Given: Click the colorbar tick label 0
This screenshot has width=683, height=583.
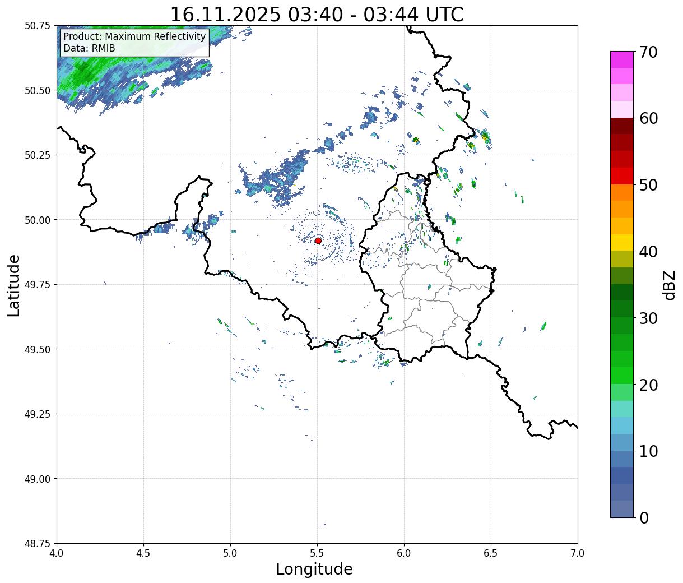Looking at the screenshot, I should pyautogui.click(x=643, y=517).
